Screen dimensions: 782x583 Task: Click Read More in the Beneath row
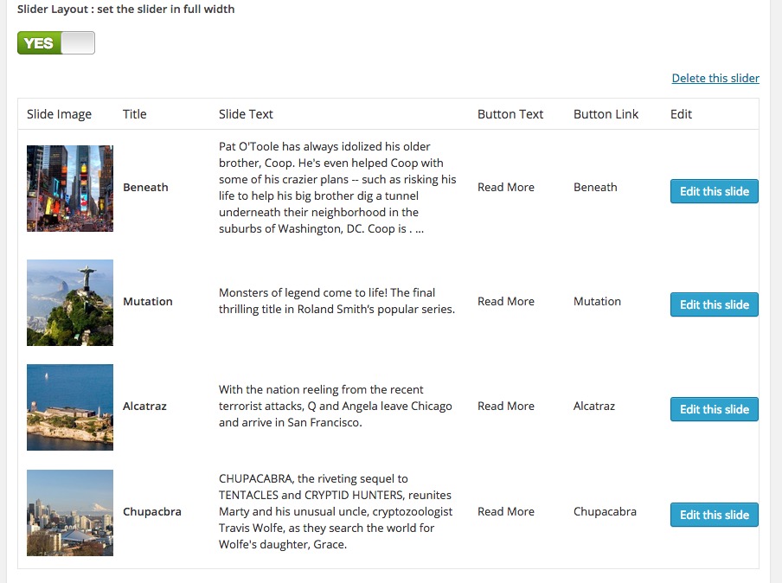pos(506,188)
